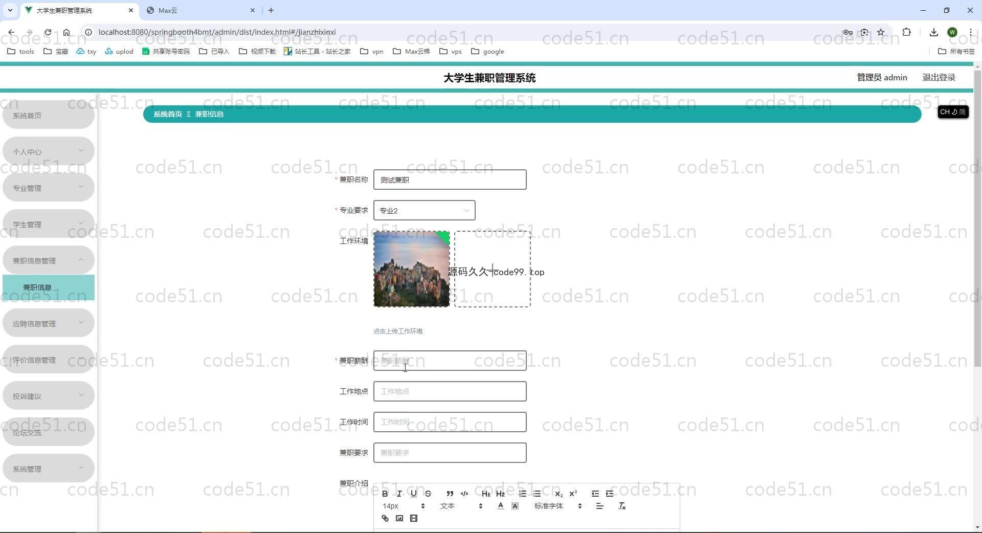Click the 管理员 admin label
Viewport: 982px width, 533px height.
coord(882,77)
